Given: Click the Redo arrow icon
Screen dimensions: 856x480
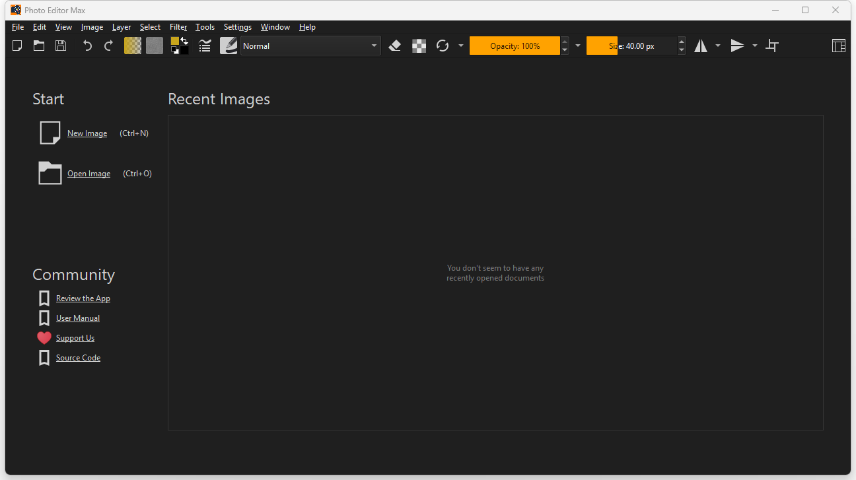Looking at the screenshot, I should [108, 46].
